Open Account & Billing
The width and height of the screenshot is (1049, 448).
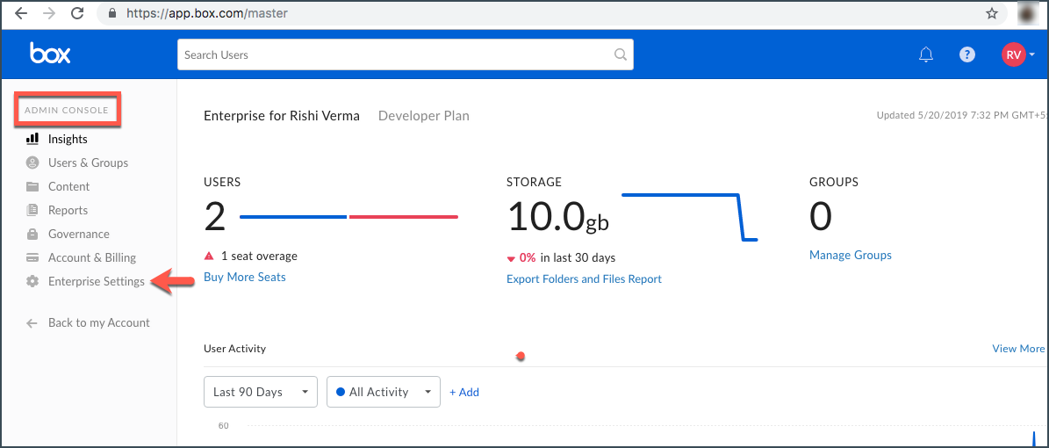91,257
